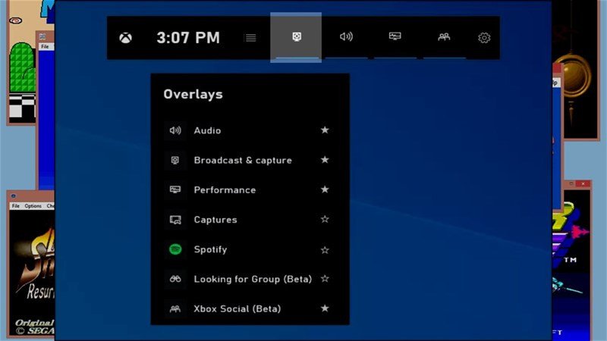Viewport: 607px width, 341px height.
Task: Open Game Bar settings gear
Action: click(x=484, y=37)
